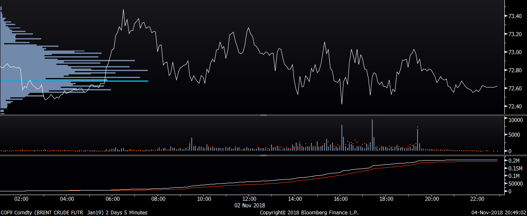This screenshot has height=216, width=527.
Task: Click the 0.15M cumulative volume axis label
Action: pyautogui.click(x=516, y=168)
